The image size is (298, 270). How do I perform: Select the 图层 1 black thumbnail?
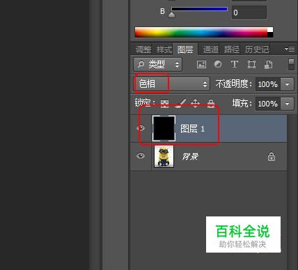(164, 128)
